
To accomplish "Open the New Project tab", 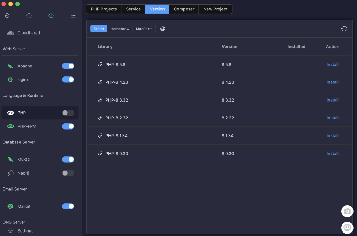I will pos(215,9).
